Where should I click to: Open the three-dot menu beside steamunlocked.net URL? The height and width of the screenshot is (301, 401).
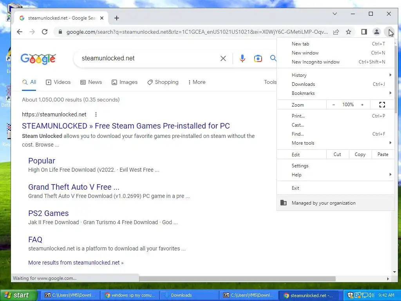tap(96, 114)
